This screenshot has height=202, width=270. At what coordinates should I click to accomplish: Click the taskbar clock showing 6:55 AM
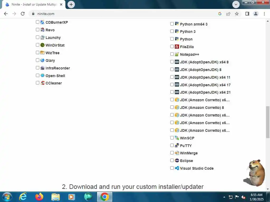click(257, 197)
